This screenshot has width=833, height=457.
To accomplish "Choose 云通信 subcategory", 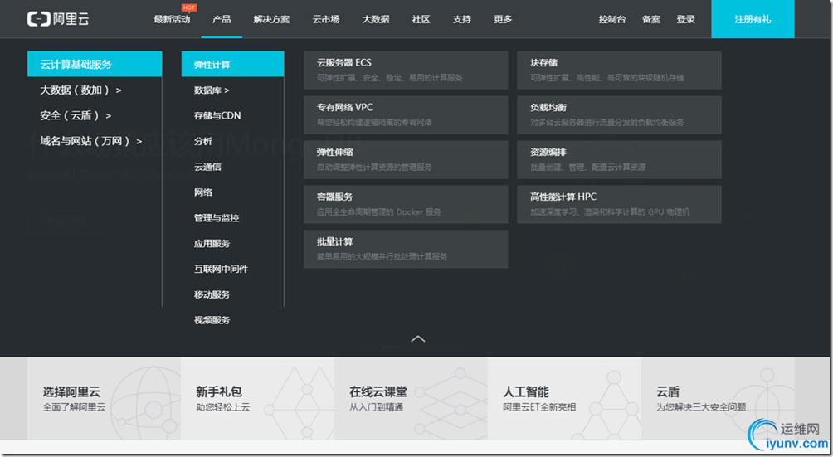I will (x=207, y=167).
